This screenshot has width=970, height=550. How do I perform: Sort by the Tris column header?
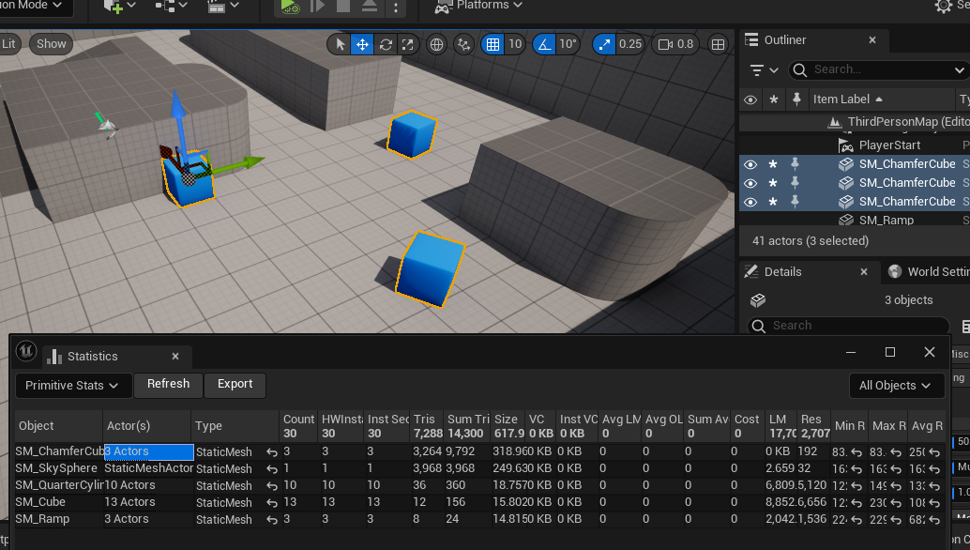point(427,426)
